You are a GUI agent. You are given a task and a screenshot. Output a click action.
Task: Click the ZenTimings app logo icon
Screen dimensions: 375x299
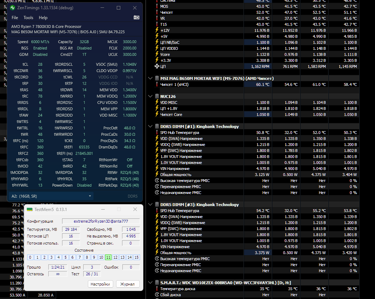[x=12, y=8]
